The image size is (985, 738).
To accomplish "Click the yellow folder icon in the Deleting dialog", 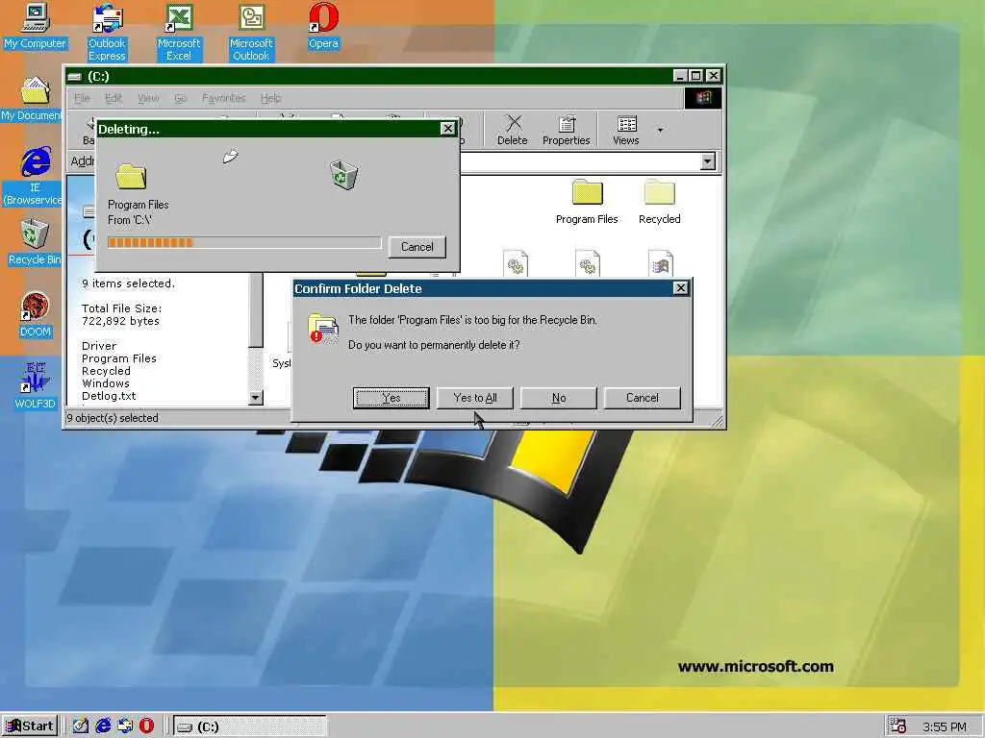I will (x=131, y=177).
